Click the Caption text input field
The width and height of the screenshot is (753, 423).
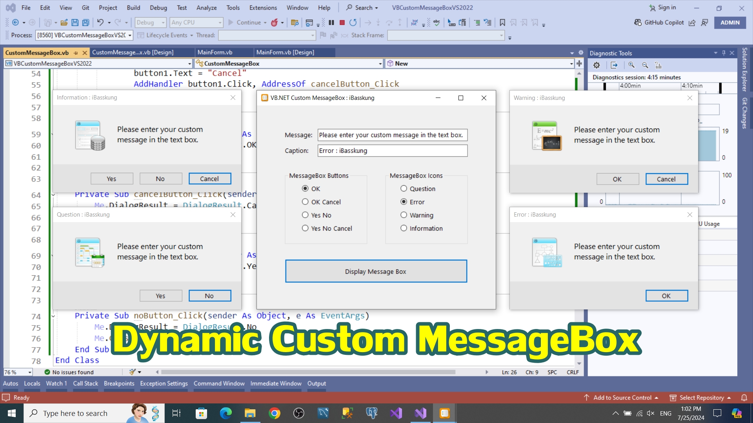click(x=392, y=151)
